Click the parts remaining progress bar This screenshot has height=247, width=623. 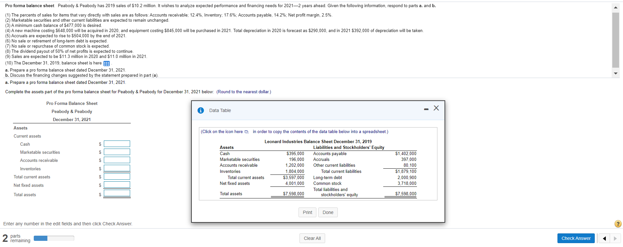(x=54, y=238)
